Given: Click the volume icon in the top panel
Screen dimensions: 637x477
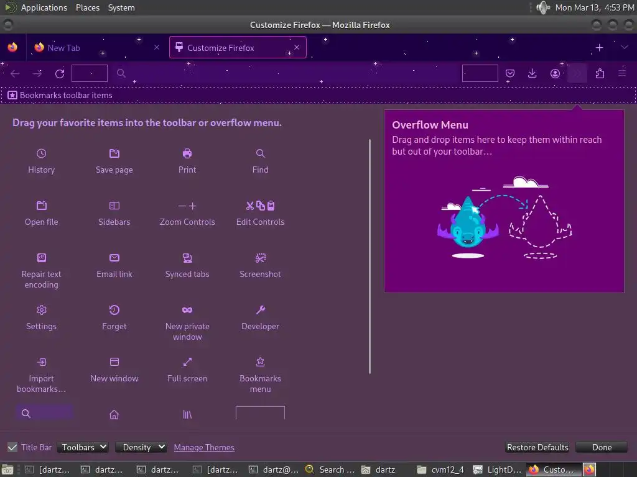Looking at the screenshot, I should [542, 7].
